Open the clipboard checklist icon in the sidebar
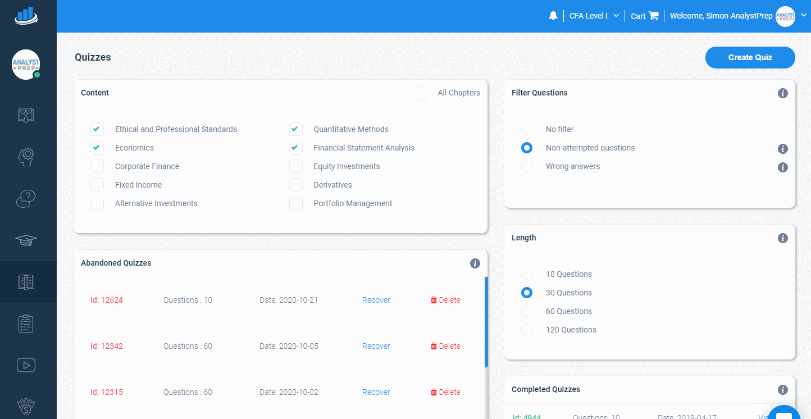 click(x=26, y=323)
